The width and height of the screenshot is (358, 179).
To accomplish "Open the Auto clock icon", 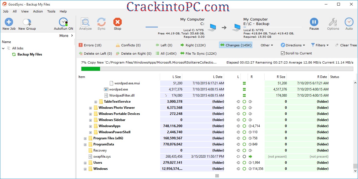I will 349,22.
